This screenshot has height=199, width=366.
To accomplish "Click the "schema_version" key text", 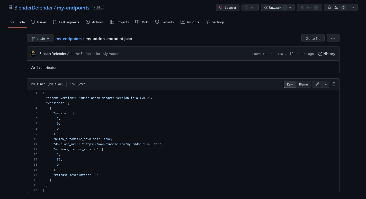I will point(60,98).
